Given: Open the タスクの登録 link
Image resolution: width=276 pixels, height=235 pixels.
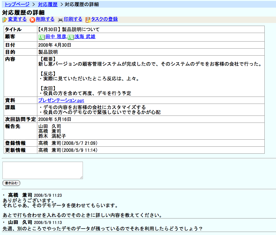Looking at the screenshot, I should pos(104,19).
